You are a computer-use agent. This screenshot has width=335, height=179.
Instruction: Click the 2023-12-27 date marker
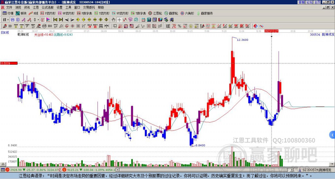(271, 31)
